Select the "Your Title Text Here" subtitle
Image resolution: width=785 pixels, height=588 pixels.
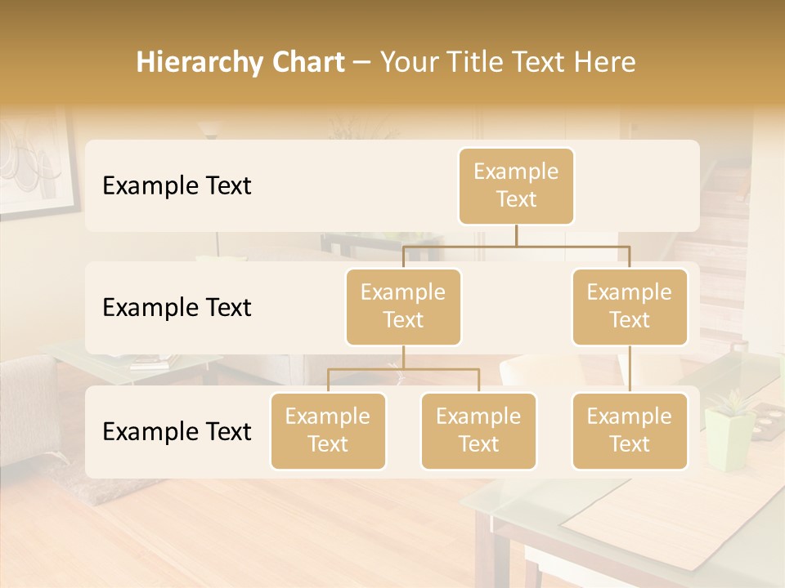point(507,62)
